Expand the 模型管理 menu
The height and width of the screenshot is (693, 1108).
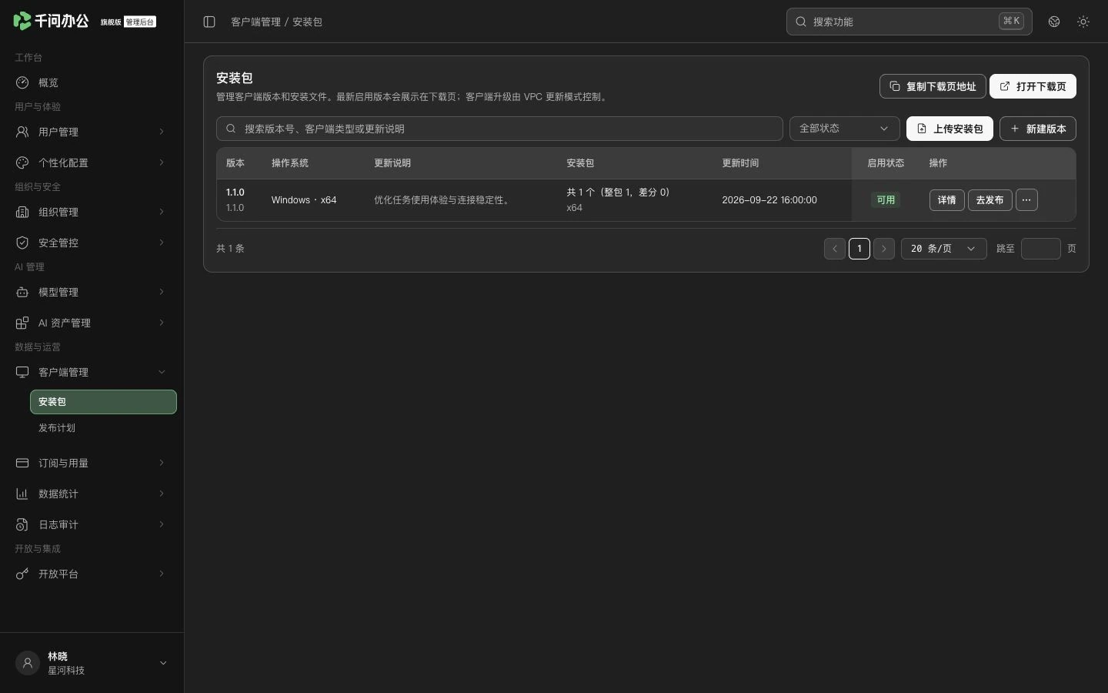click(92, 292)
